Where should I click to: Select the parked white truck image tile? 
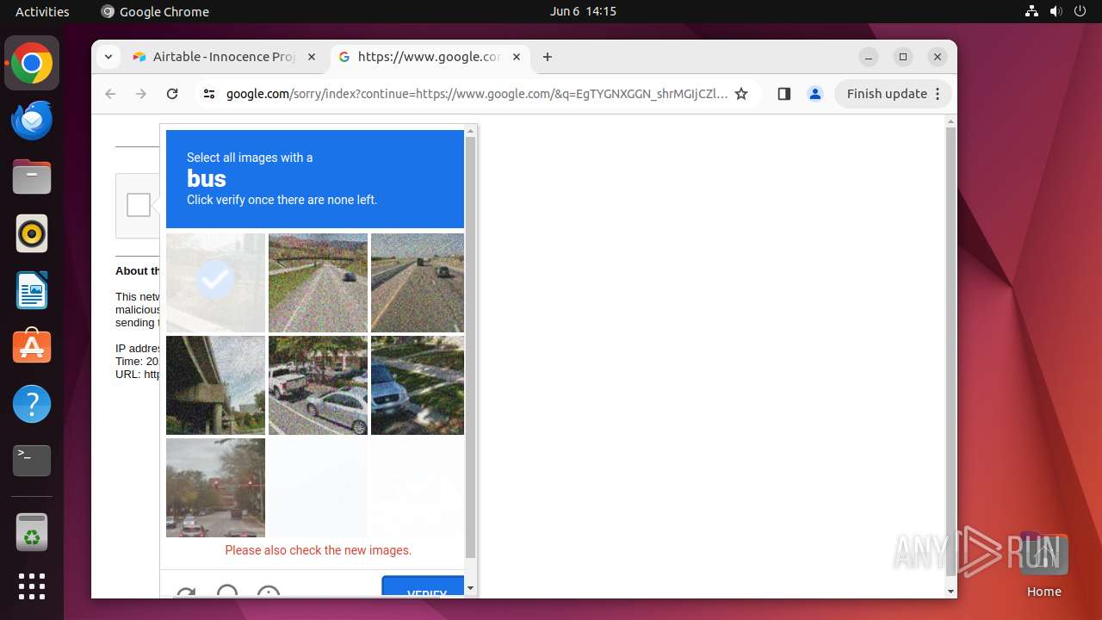coord(318,385)
